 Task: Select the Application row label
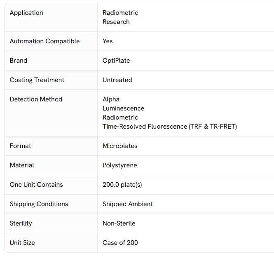pyautogui.click(x=26, y=13)
